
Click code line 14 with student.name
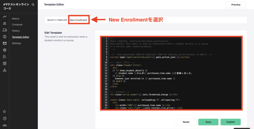(x=154, y=73)
